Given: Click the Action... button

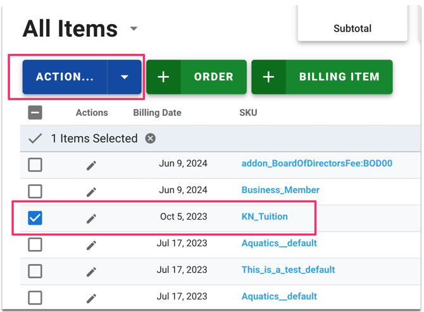Looking at the screenshot, I should click(x=65, y=77).
